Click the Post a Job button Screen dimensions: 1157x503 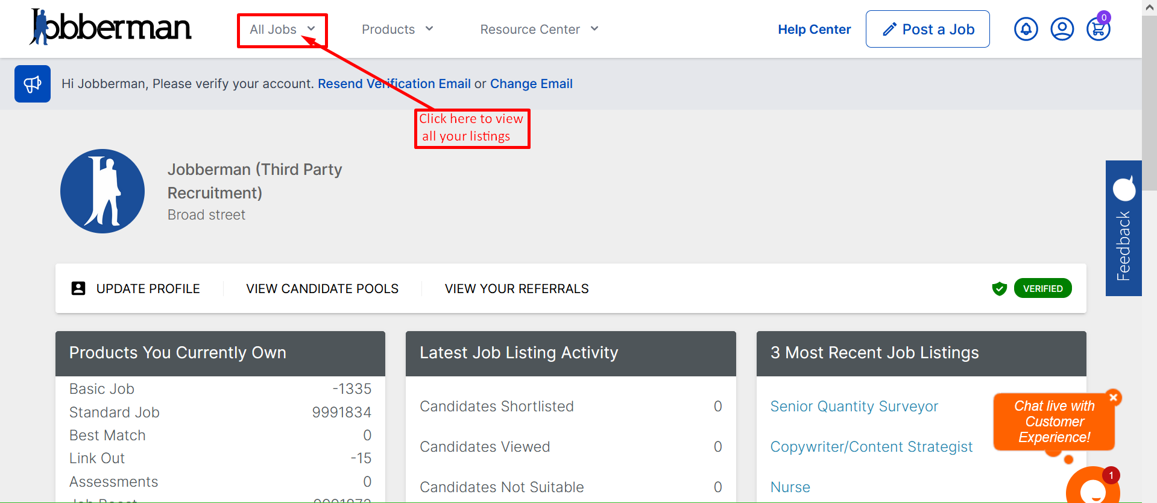tap(927, 29)
